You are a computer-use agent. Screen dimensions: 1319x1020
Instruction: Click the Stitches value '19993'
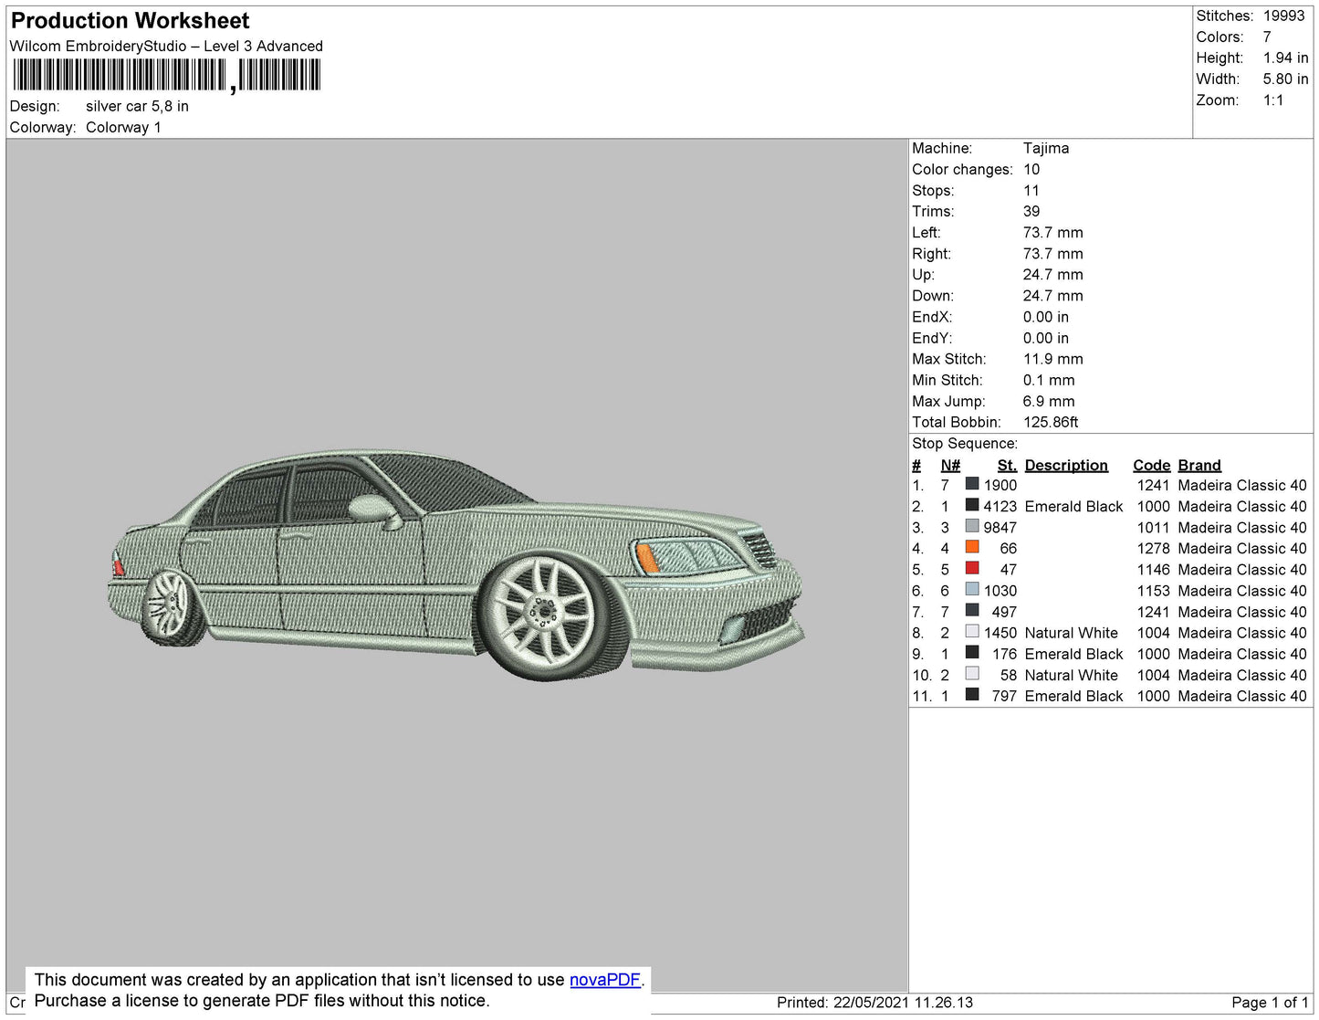point(1284,16)
